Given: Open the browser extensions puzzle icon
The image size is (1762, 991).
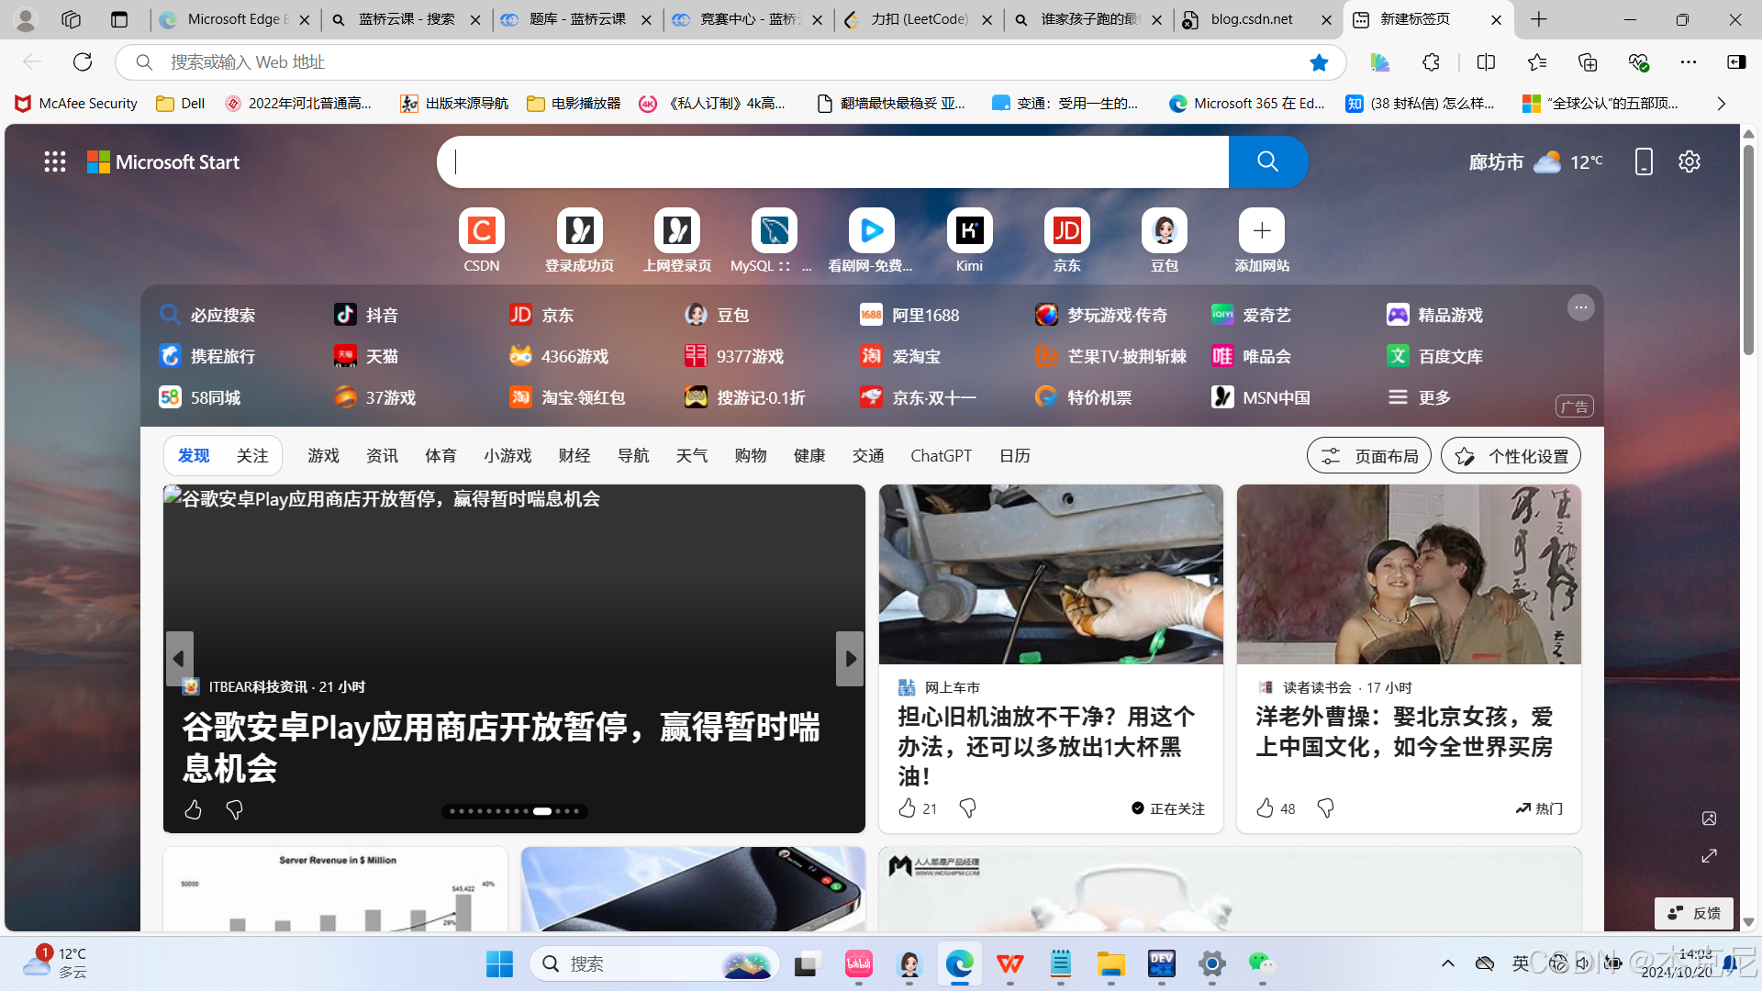Looking at the screenshot, I should pyautogui.click(x=1431, y=62).
